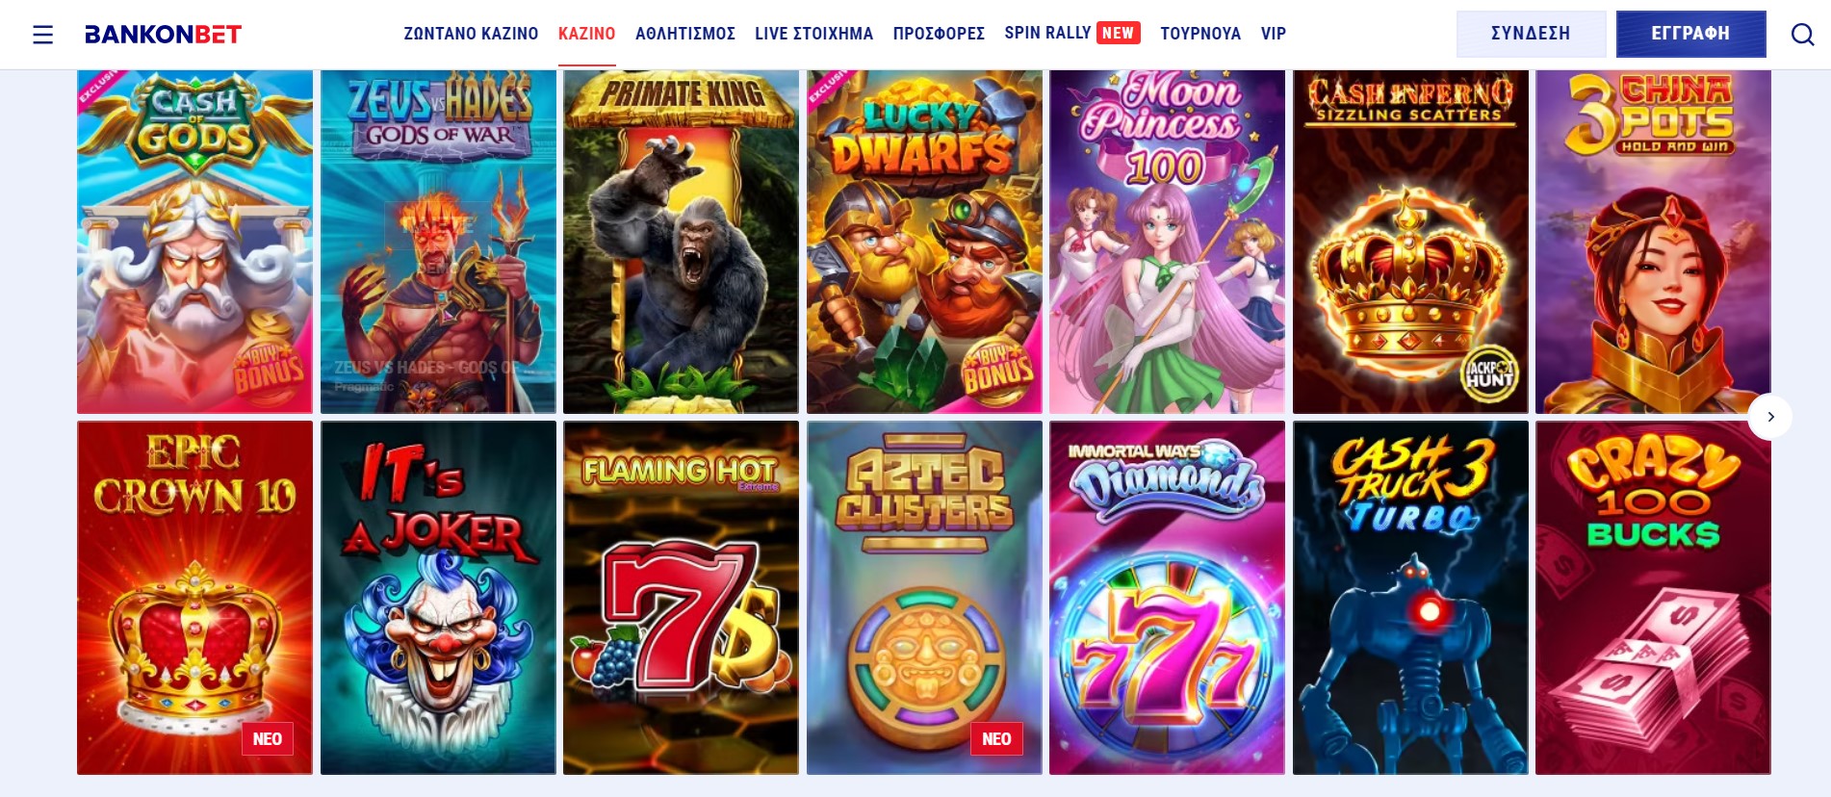Open Aztec Clusters game tile

924,597
